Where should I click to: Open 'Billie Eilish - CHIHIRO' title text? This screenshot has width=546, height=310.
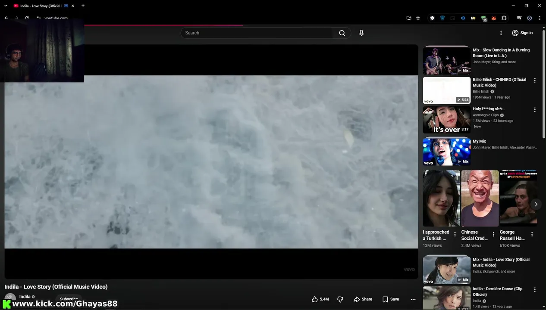(x=499, y=82)
